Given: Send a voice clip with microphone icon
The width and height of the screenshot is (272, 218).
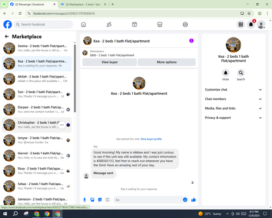Looking at the screenshot, I should 84,200.
